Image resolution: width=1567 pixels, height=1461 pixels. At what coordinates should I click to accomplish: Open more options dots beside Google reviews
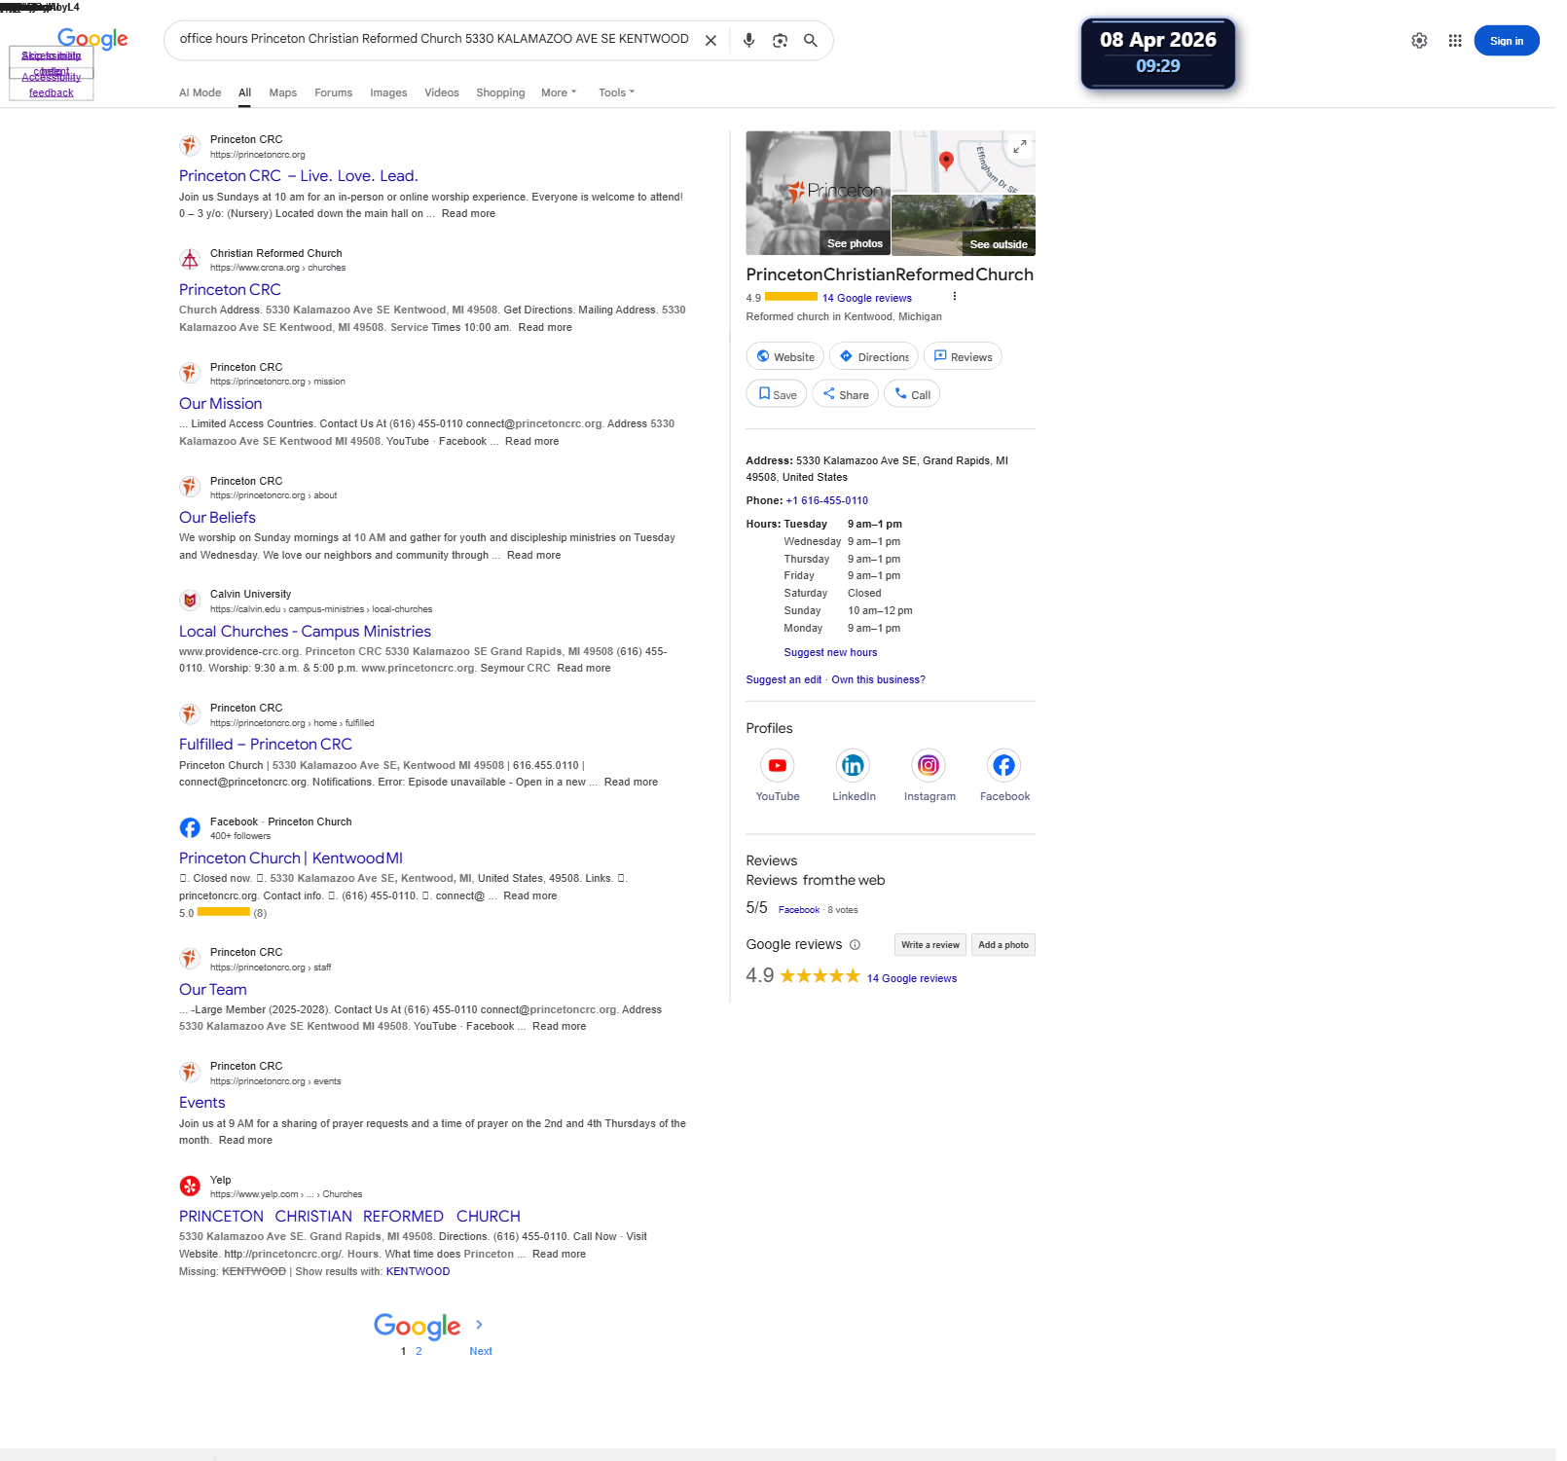point(954,297)
